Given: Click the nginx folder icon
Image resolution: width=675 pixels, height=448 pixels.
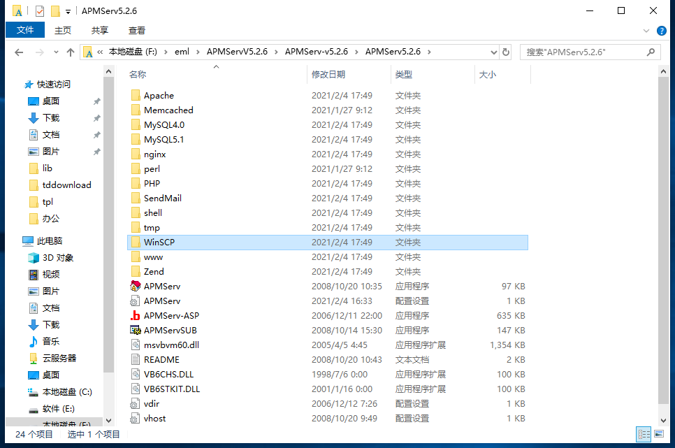Looking at the screenshot, I should [135, 154].
